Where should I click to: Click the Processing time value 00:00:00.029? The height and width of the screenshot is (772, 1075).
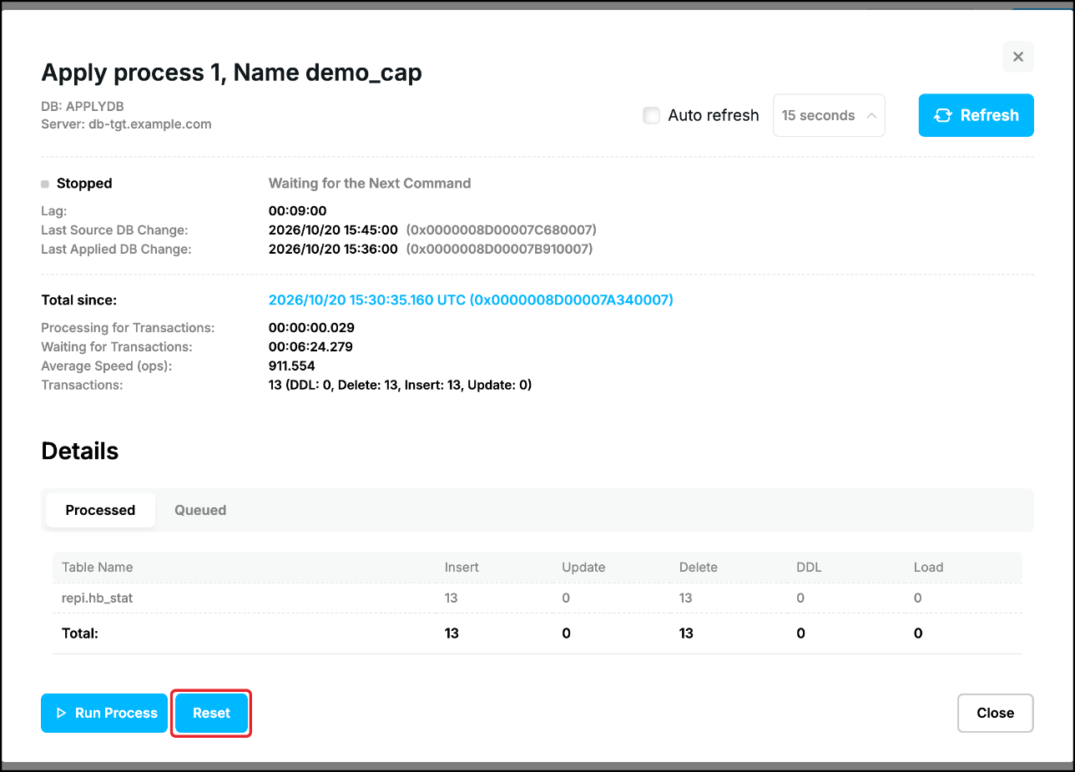(x=311, y=327)
